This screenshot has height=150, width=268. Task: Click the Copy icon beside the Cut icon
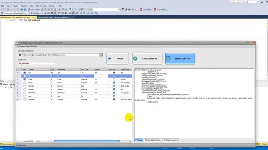tap(62, 10)
